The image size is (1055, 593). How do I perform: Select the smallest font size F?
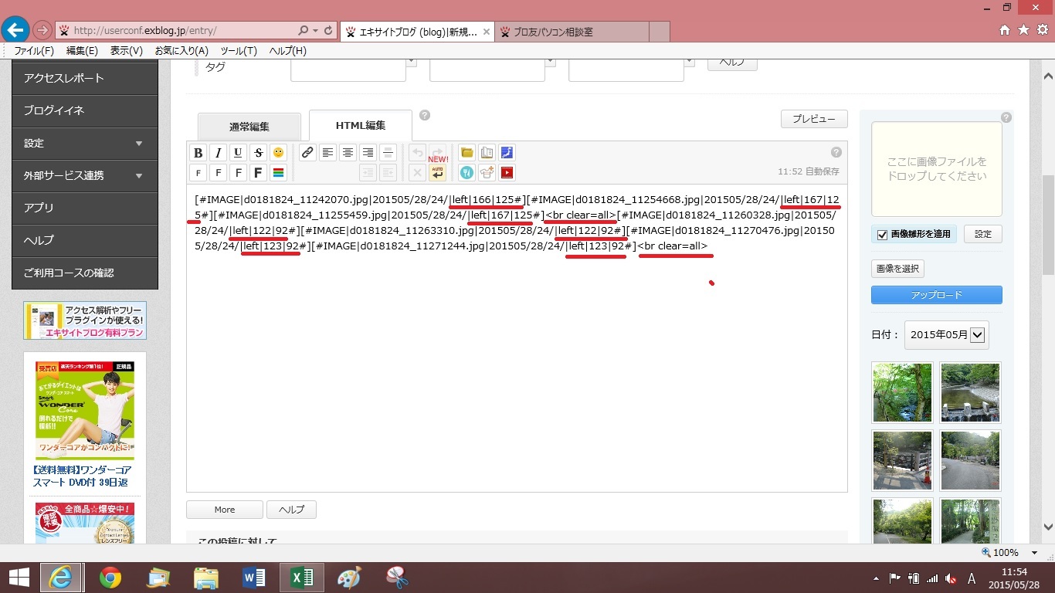pos(198,173)
